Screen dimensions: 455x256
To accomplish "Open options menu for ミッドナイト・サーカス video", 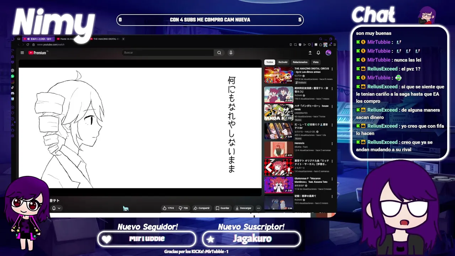I will tap(332, 161).
